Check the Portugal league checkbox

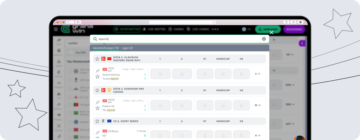(x=70, y=105)
